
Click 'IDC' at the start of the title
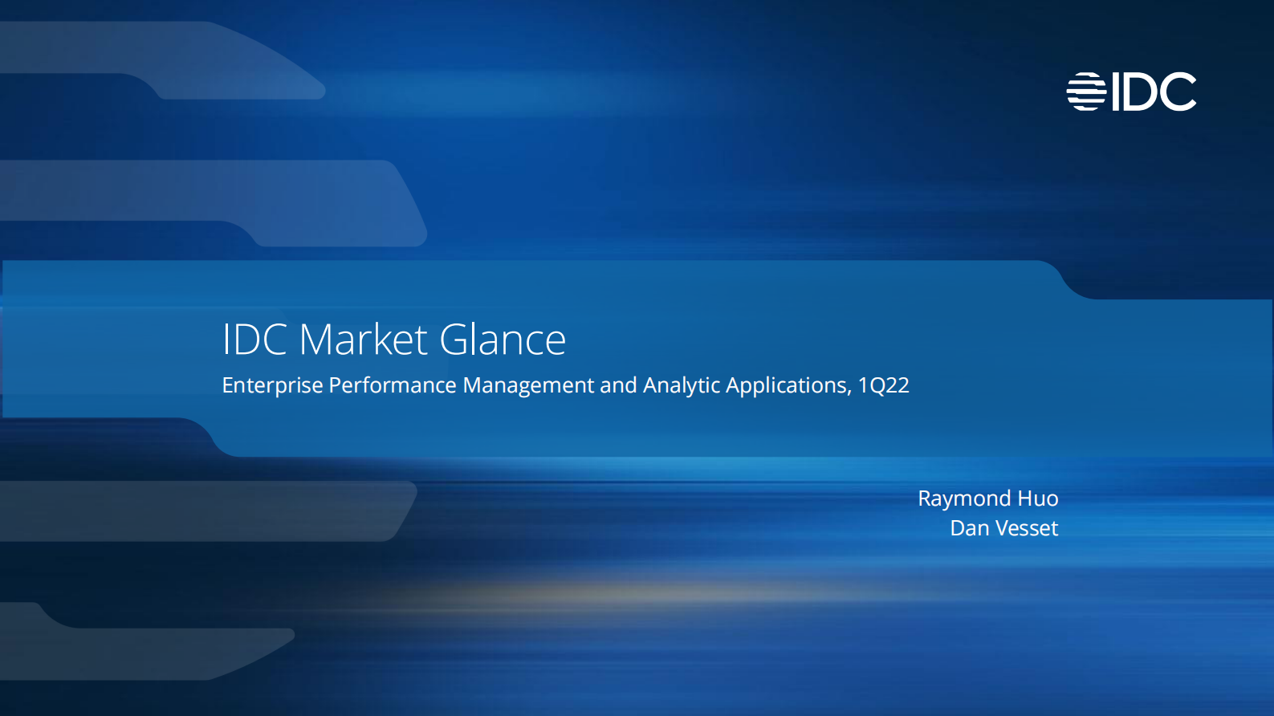[254, 340]
